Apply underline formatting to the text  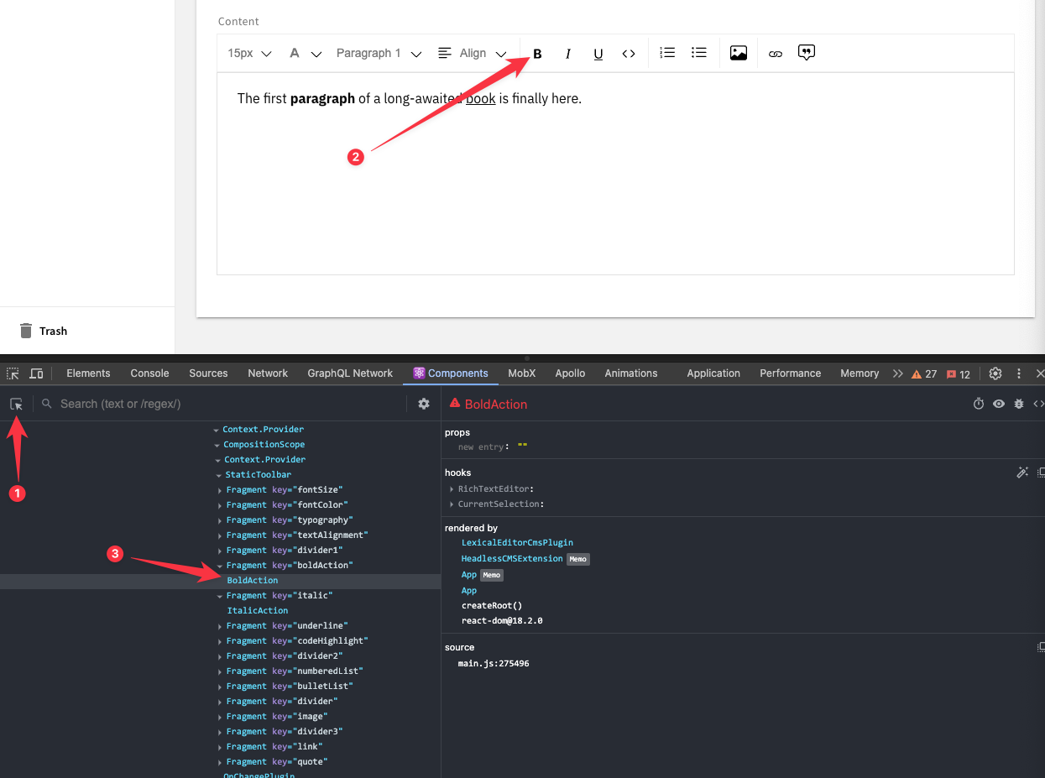tap(598, 53)
